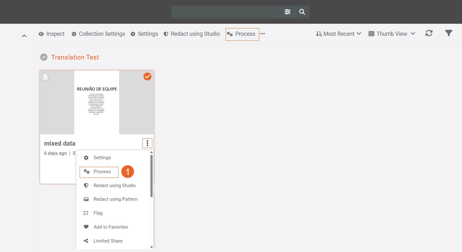Select Add to Favorites in the menu
Screen dimensions: 462x252
tap(111, 227)
